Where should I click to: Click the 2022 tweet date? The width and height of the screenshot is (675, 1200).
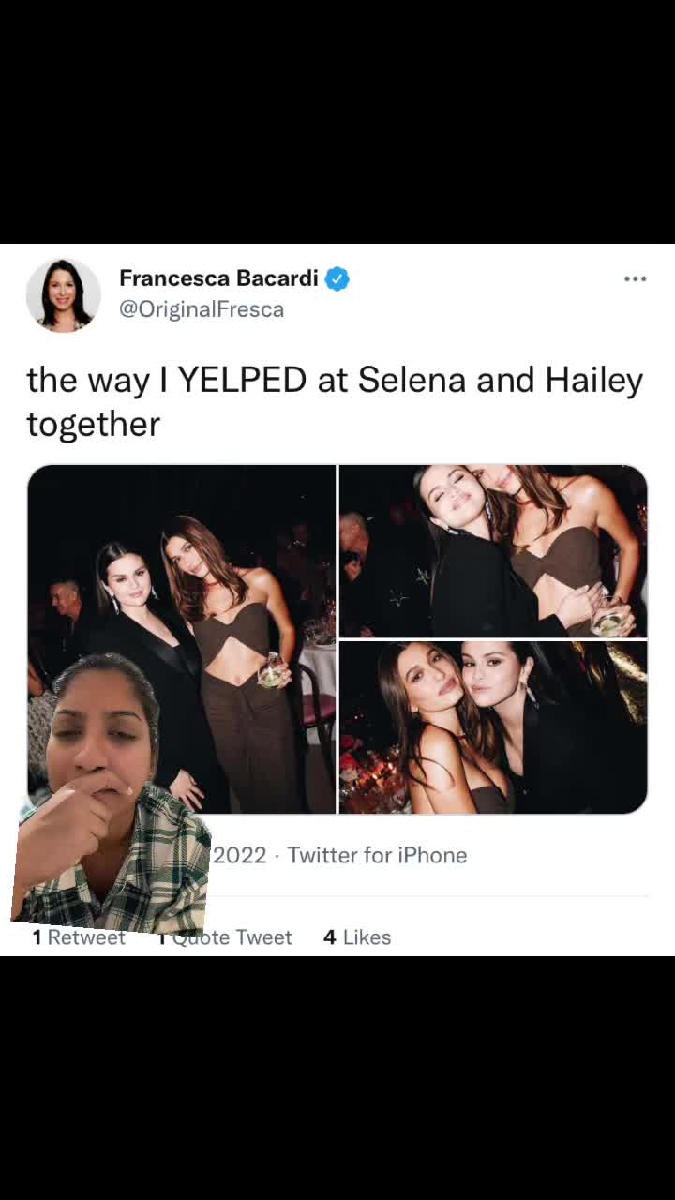240,855
